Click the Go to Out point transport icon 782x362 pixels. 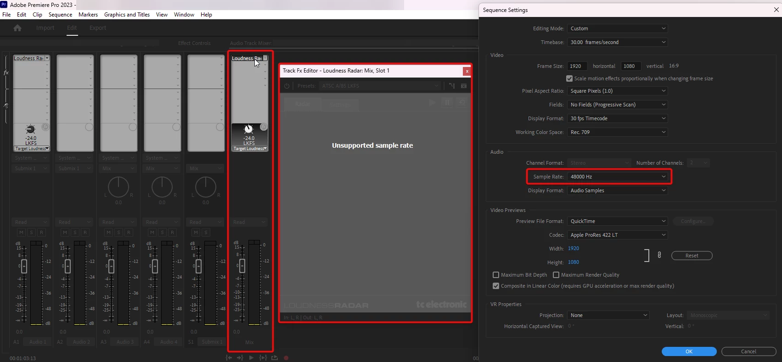click(x=240, y=358)
